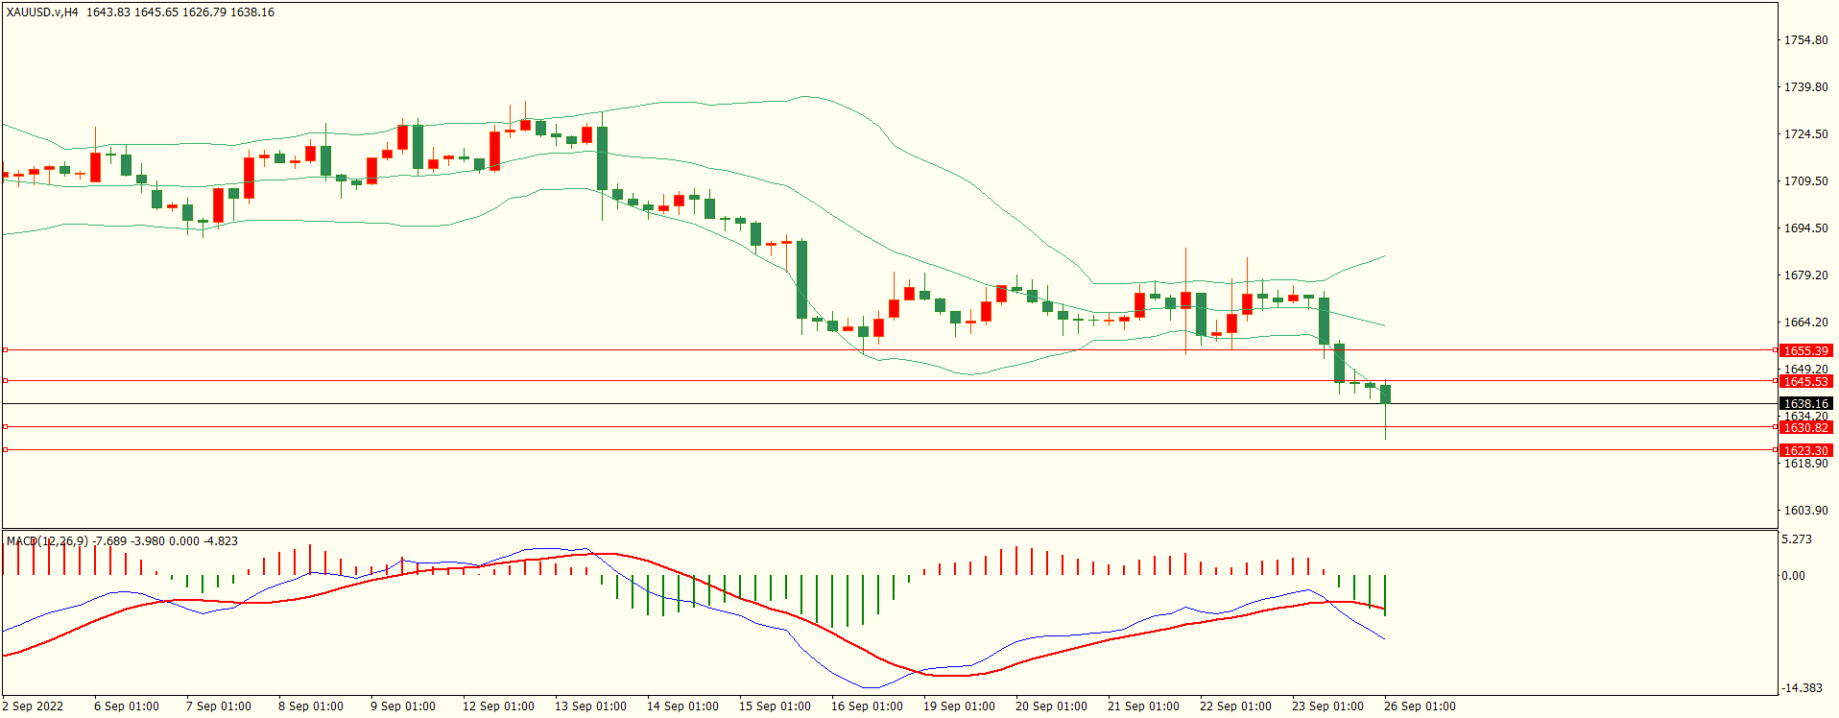Click the 16 Sep 01:00 date label
The image size is (1839, 718).
[867, 706]
